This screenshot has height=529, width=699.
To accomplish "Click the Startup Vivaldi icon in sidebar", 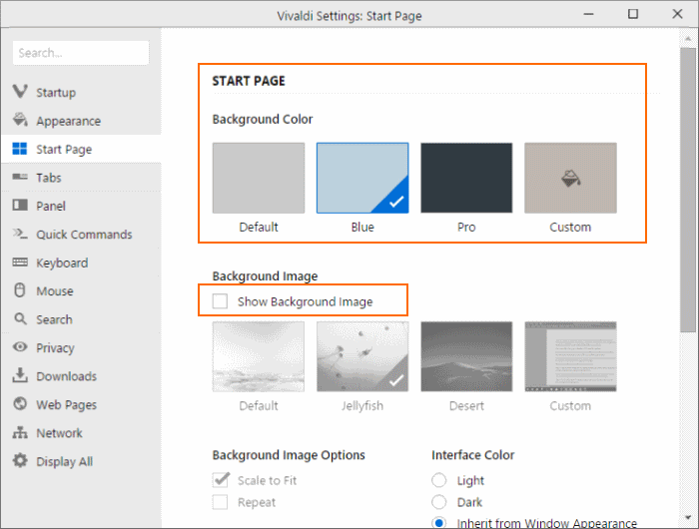I will 19,92.
